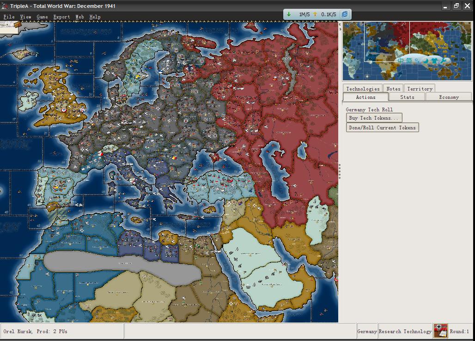Click the Romanian tricolor flag marker

[174, 158]
